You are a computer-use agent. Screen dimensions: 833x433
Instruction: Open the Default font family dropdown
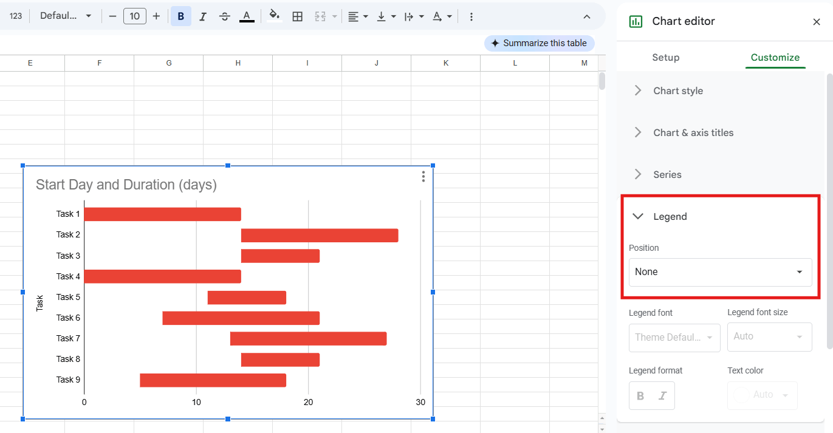coord(66,16)
